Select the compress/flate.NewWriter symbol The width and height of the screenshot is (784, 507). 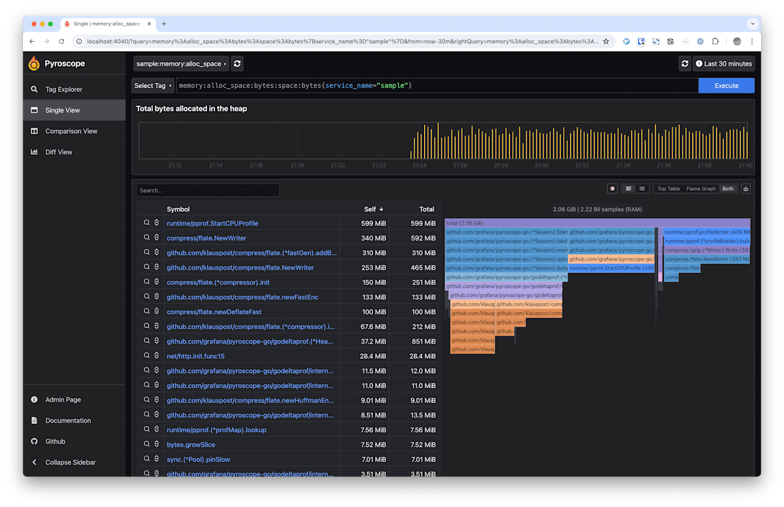point(206,238)
